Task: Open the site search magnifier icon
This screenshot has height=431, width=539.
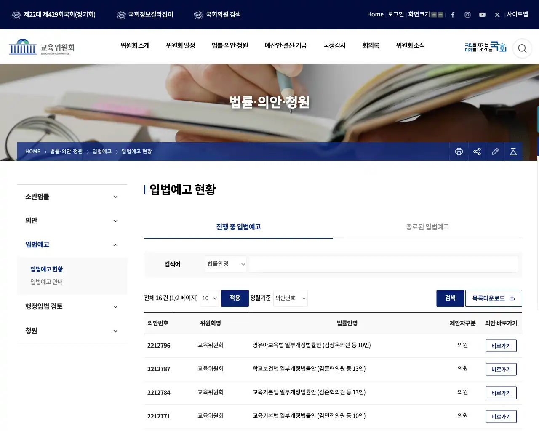Action: [522, 48]
